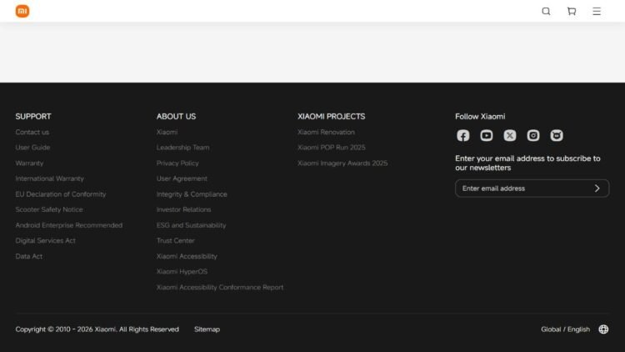Open the Privacy Policy link
Viewport: 625px width, 352px height.
pos(177,163)
